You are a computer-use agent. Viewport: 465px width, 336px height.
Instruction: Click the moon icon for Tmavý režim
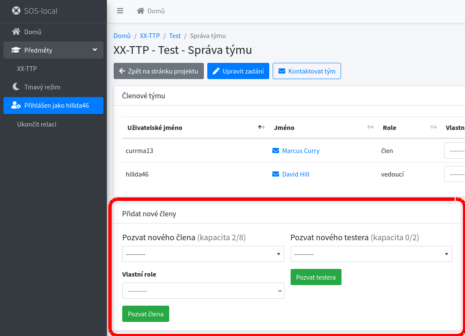(x=16, y=87)
